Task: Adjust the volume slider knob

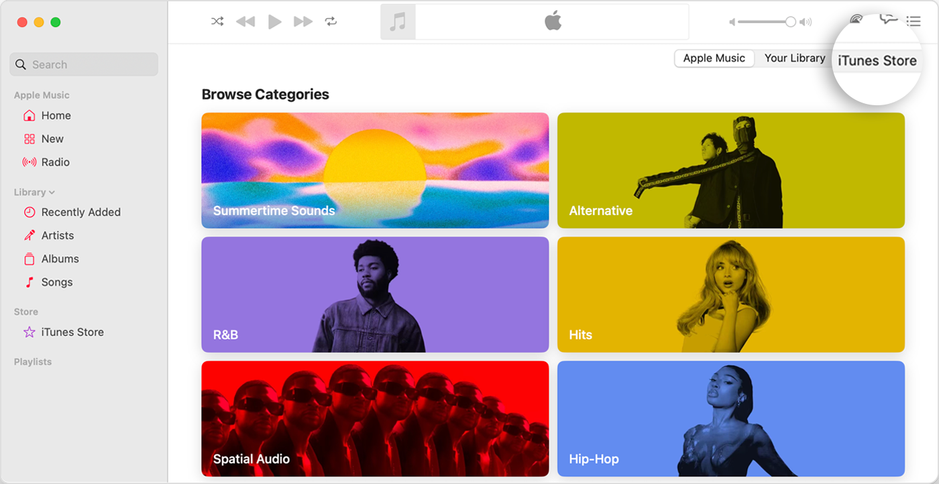Action: click(x=790, y=22)
